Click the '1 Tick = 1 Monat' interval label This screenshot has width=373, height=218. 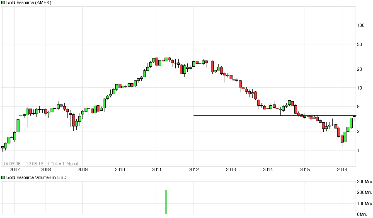point(63,164)
